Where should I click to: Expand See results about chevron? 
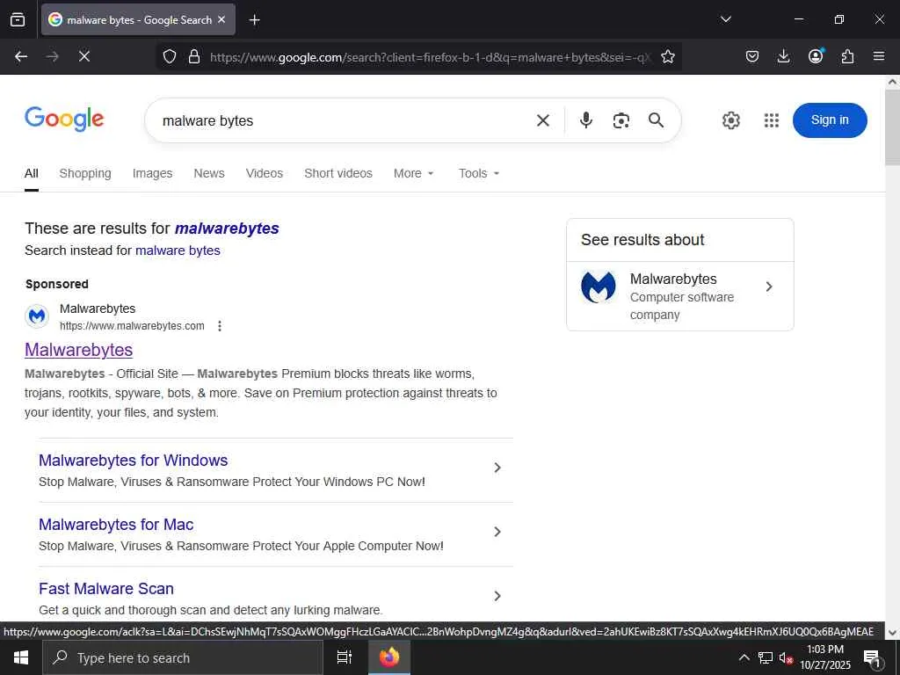pyautogui.click(x=769, y=287)
